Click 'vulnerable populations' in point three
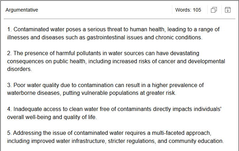 109,93
